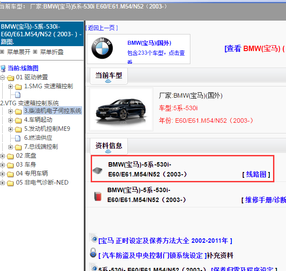The image size is (286, 271).
Task: Click 菜单折叠 to collapse the menu
Action: coord(52,52)
